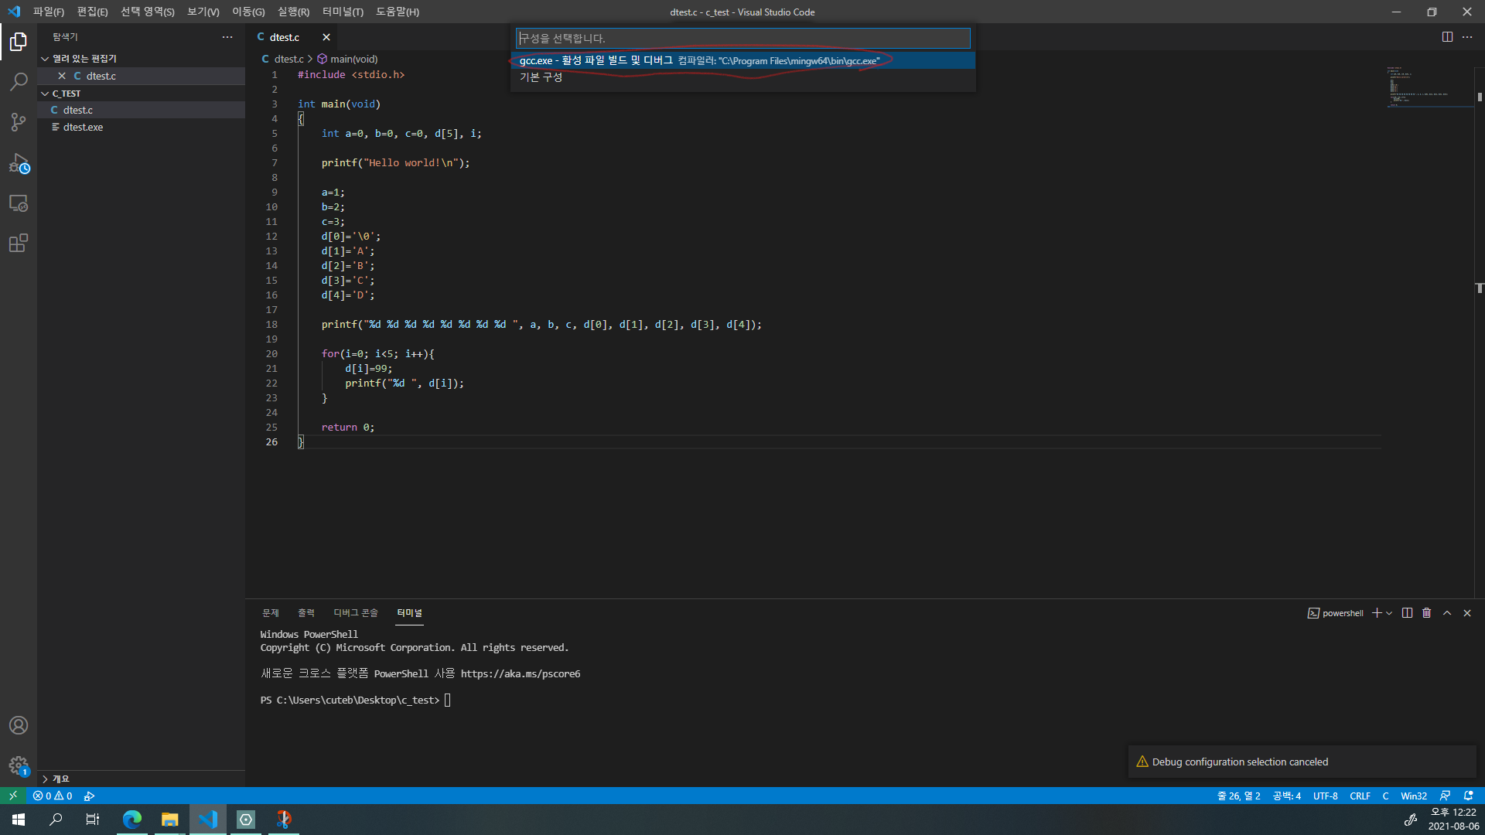Open the Source Control view
This screenshot has width=1485, height=835.
(x=19, y=122)
